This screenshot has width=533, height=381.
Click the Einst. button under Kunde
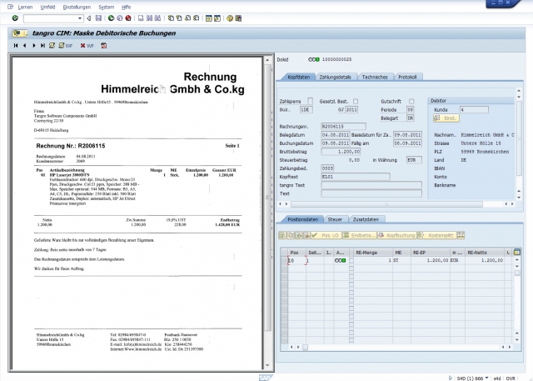(x=446, y=118)
